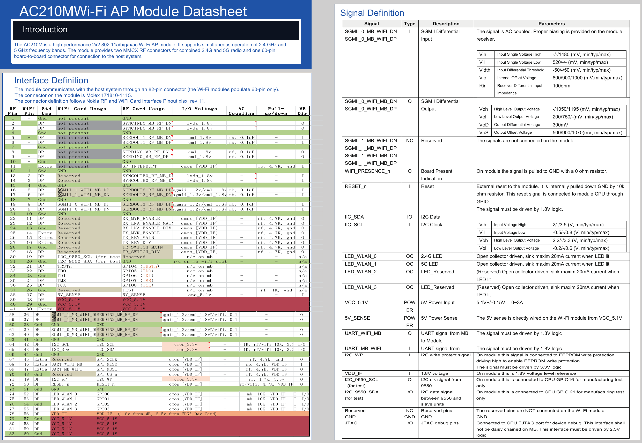Click the "SGMII_1_WIFI_MB_DP" signal name

371,163
